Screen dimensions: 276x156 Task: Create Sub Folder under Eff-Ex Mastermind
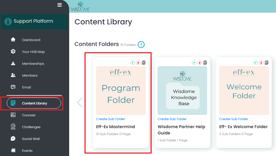pyautogui.click(x=110, y=119)
